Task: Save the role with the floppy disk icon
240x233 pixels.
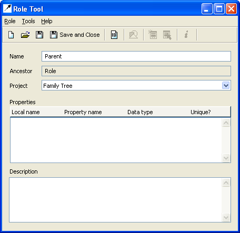Action: [x=39, y=35]
